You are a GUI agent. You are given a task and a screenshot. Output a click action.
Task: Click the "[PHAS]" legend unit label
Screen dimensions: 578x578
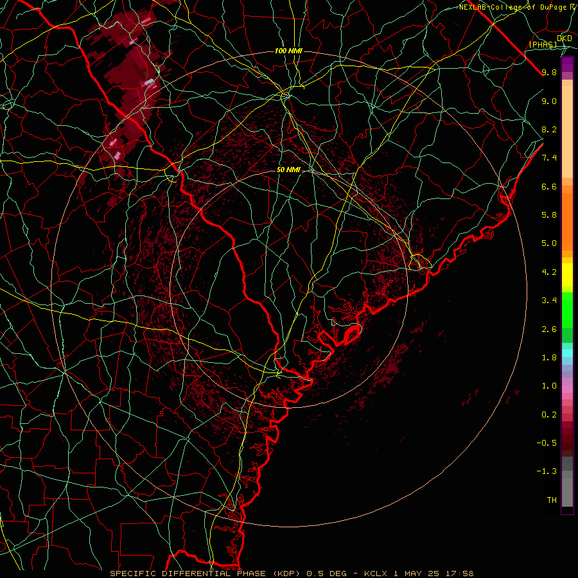[x=543, y=44]
